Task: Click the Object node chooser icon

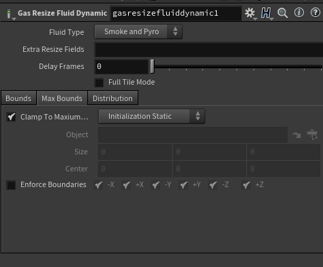Action: (x=312, y=135)
